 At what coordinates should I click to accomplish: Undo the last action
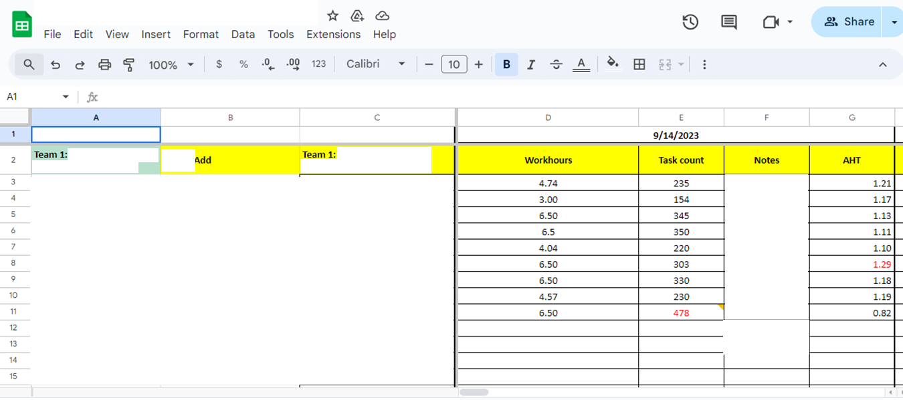click(56, 65)
